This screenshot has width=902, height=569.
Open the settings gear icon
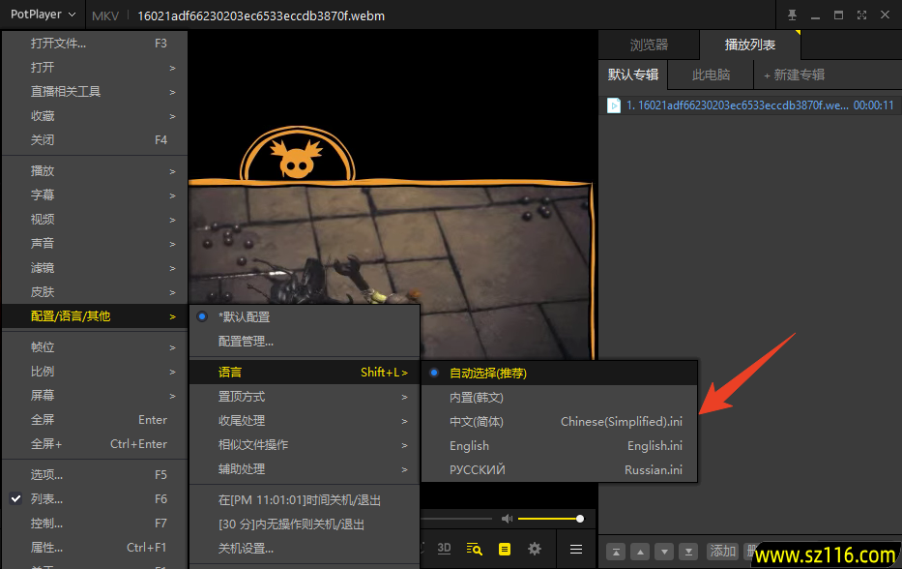(535, 549)
